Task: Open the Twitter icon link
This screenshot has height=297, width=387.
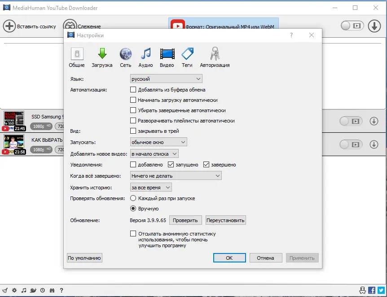Action: (x=381, y=290)
